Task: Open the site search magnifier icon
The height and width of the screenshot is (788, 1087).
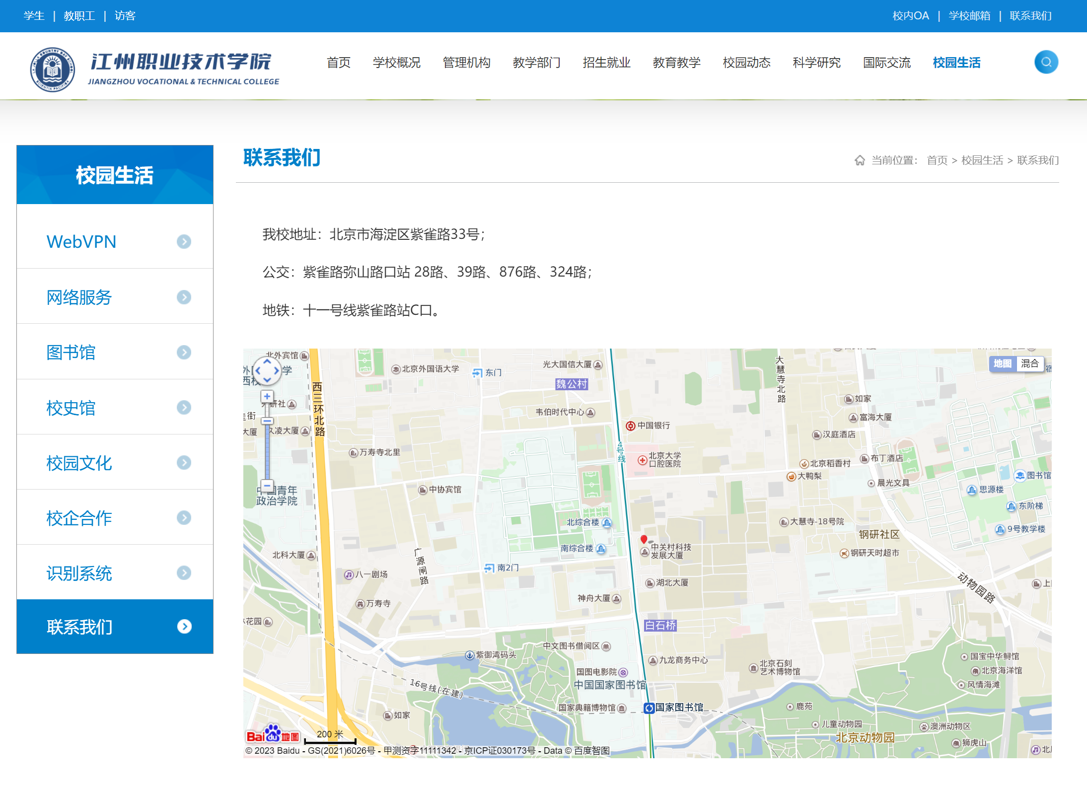Action: pos(1046,62)
